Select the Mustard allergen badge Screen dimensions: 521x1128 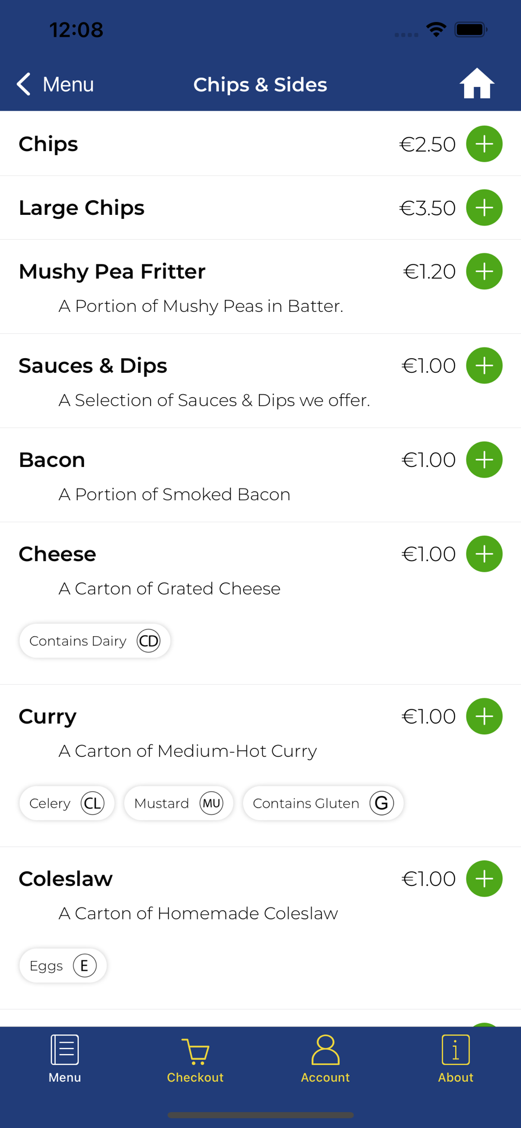pyautogui.click(x=178, y=803)
